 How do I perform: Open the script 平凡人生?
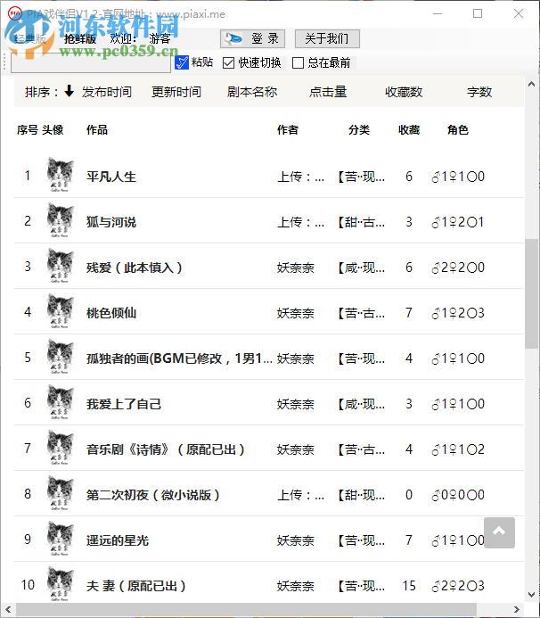(111, 177)
